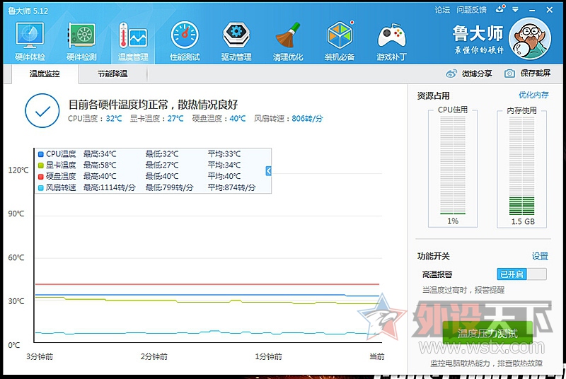Click the green 显卡温度 legend swatch

41,165
